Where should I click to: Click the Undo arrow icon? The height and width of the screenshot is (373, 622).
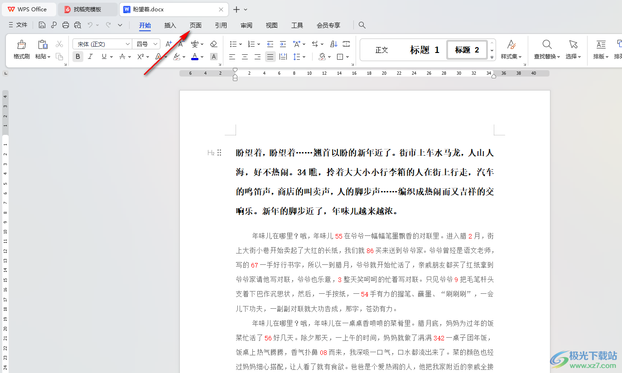coord(90,25)
